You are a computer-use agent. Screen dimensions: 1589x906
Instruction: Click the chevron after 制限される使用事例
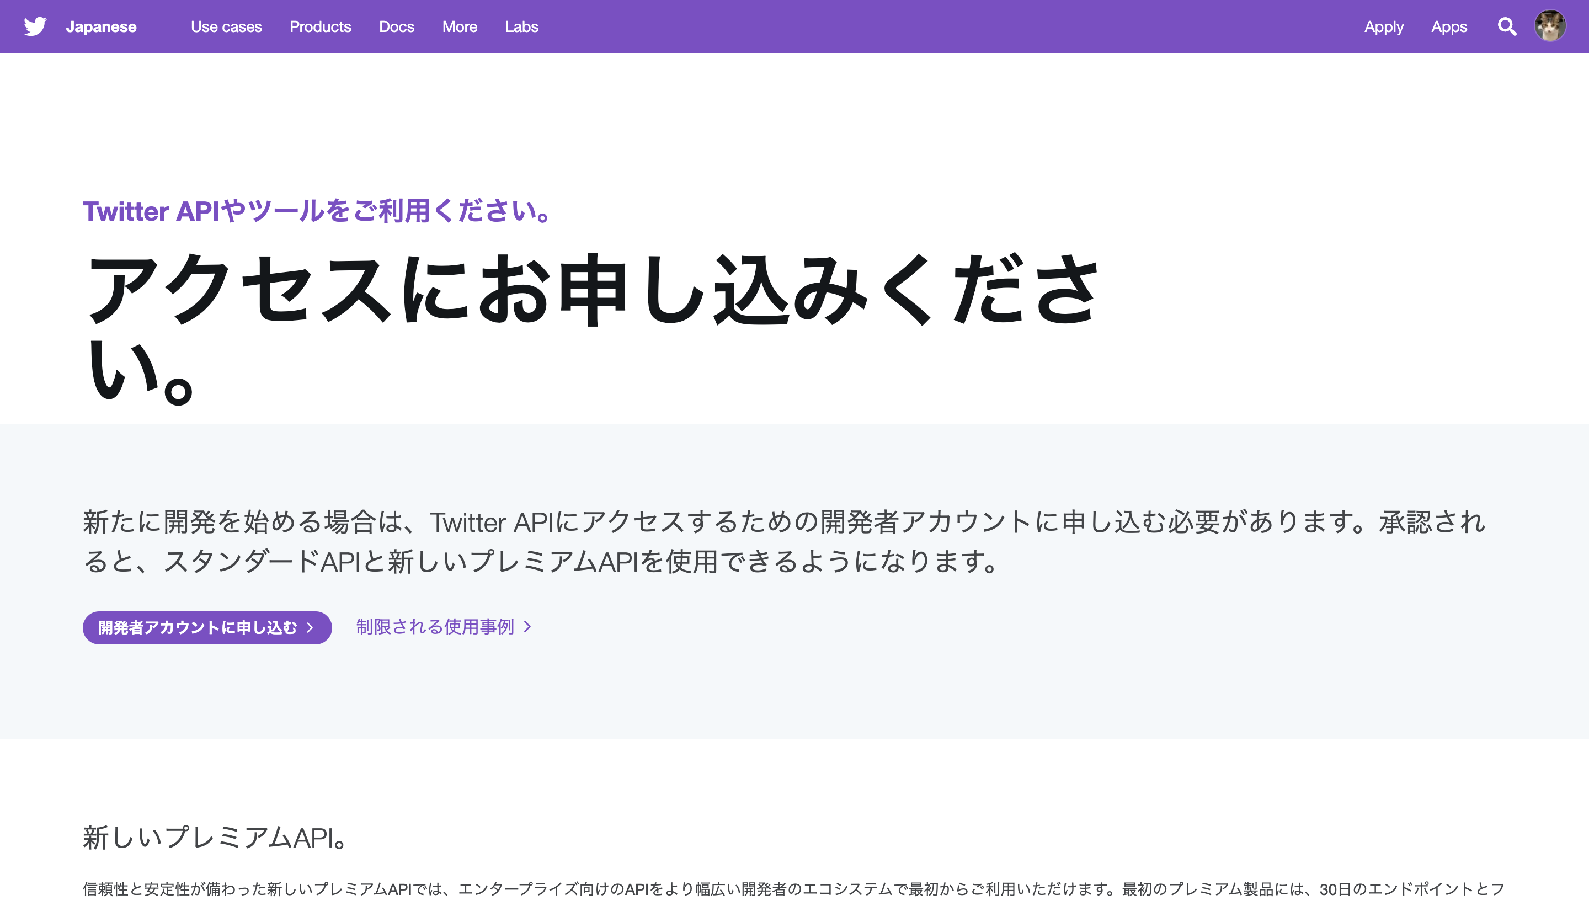tap(527, 627)
